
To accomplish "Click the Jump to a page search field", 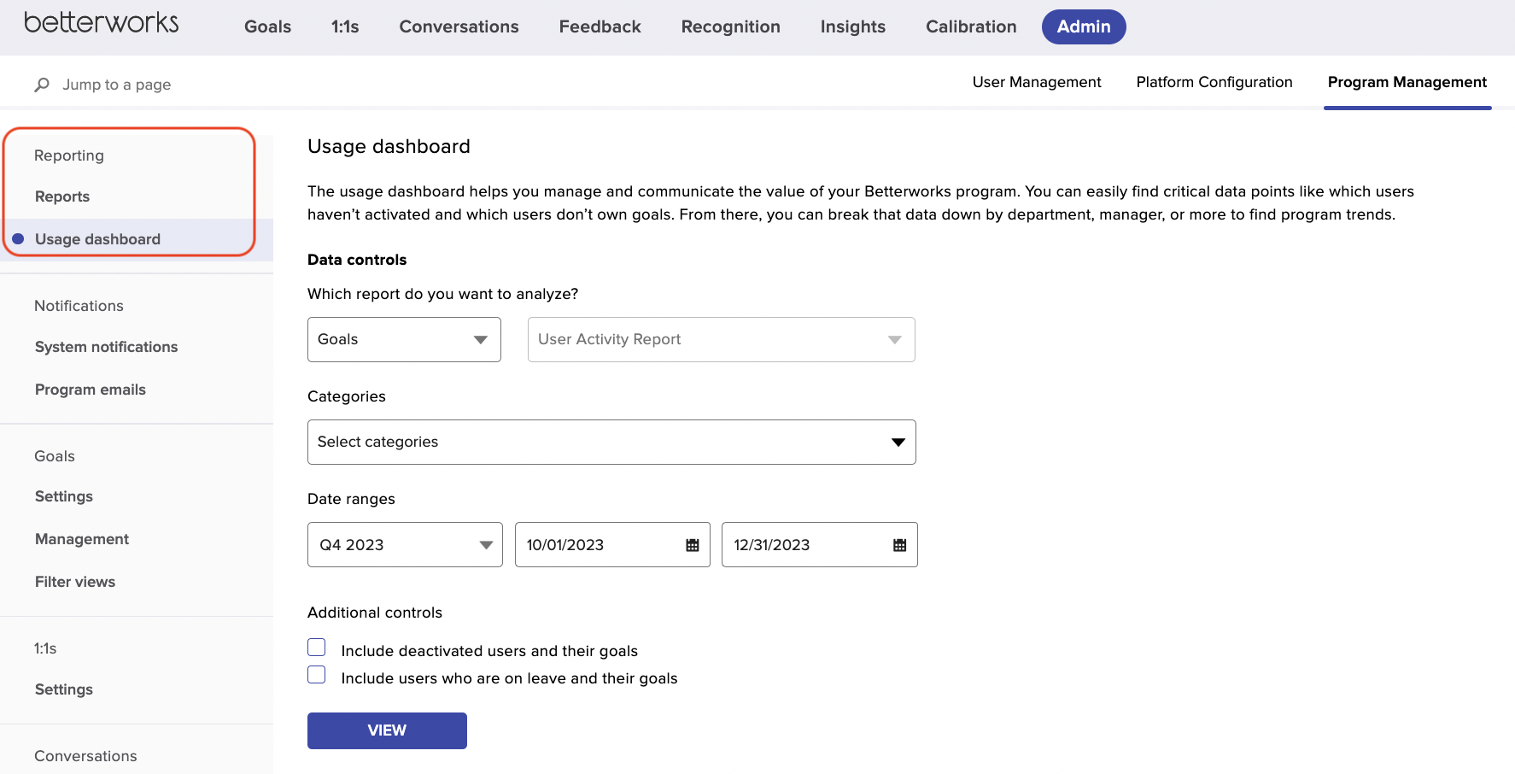I will point(117,85).
